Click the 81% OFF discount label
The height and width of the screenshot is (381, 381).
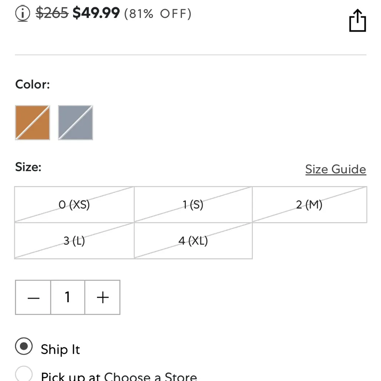[158, 14]
